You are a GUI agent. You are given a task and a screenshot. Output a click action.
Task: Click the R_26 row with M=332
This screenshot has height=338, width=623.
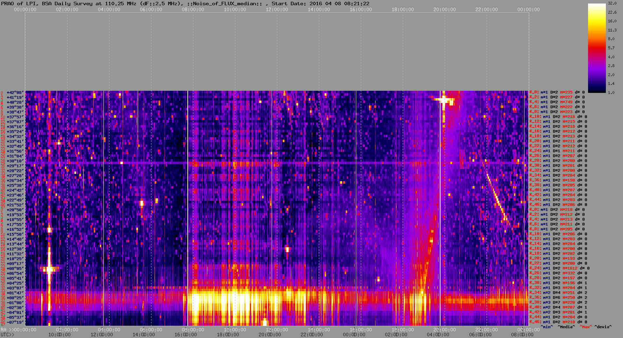click(x=558, y=273)
